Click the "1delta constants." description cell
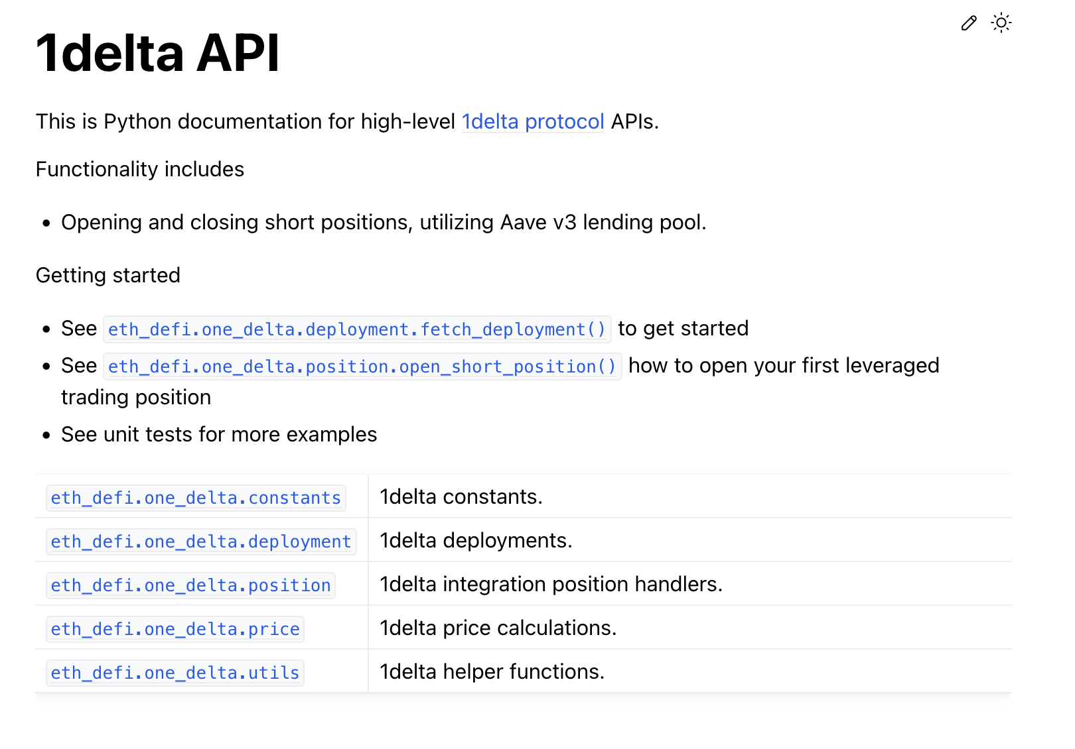 (461, 497)
